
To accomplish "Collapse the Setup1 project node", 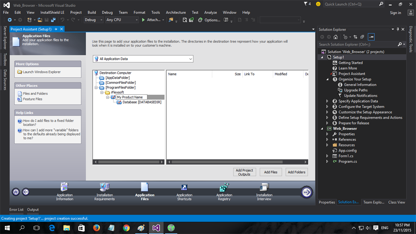I will click(x=322, y=57).
